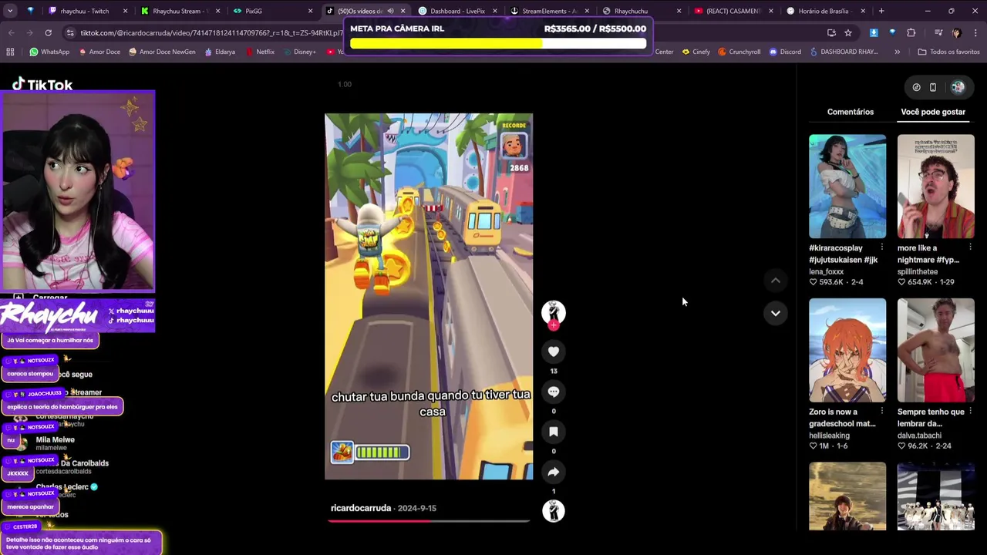
Task: Open the Discord bookmark
Action: pyautogui.click(x=785, y=52)
